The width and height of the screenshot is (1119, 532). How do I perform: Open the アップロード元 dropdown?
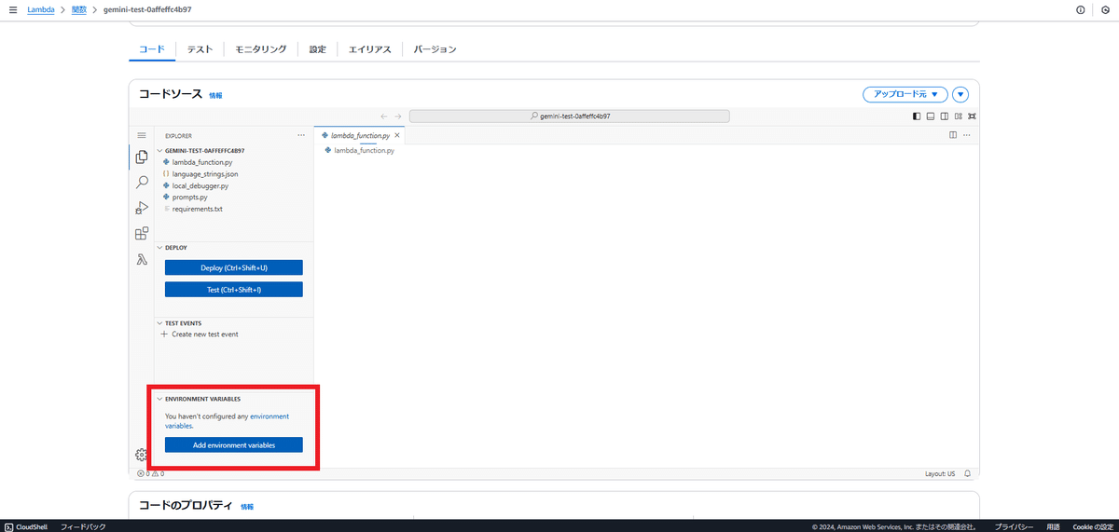pyautogui.click(x=905, y=94)
